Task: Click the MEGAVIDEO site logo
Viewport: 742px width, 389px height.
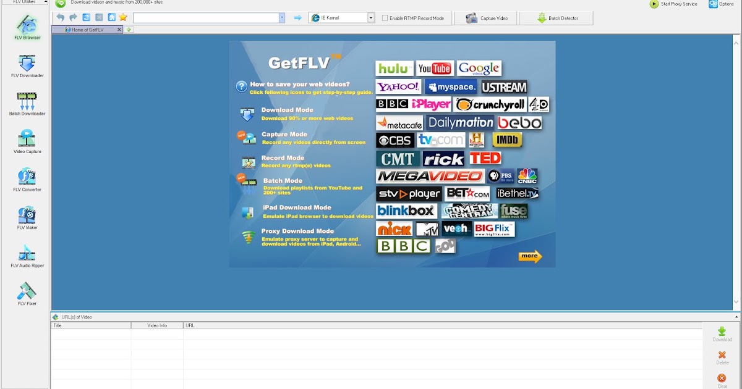Action: tap(430, 177)
